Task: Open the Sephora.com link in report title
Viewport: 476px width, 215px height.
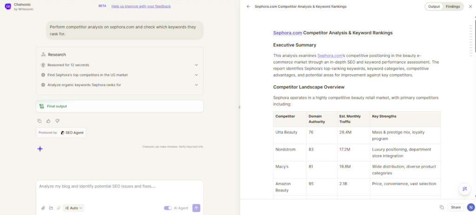Action: (x=287, y=33)
